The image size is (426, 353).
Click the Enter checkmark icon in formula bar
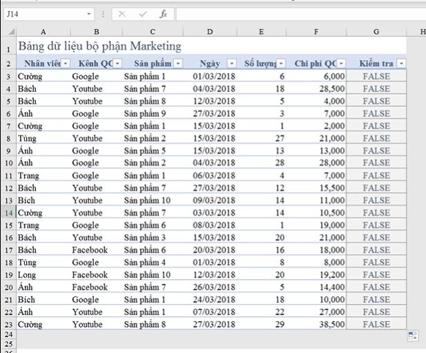click(143, 14)
